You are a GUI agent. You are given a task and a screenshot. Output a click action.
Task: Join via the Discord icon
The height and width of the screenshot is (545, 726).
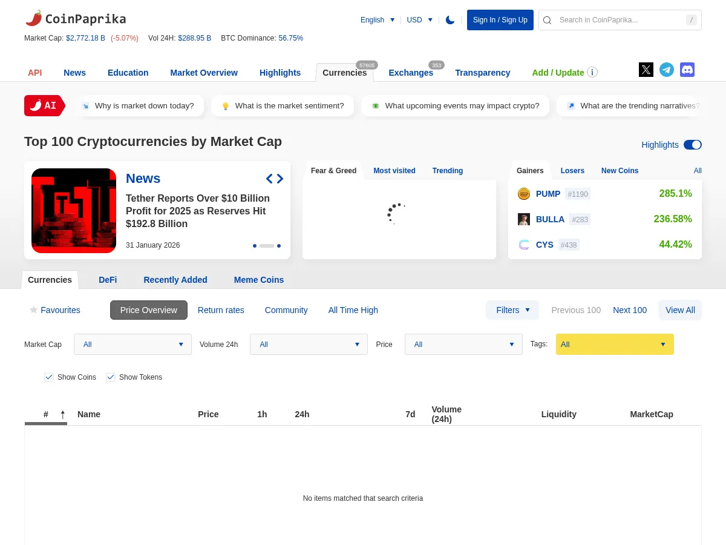[687, 70]
